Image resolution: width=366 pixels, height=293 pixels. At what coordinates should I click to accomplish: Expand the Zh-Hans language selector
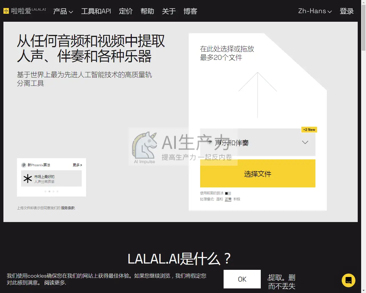click(315, 11)
